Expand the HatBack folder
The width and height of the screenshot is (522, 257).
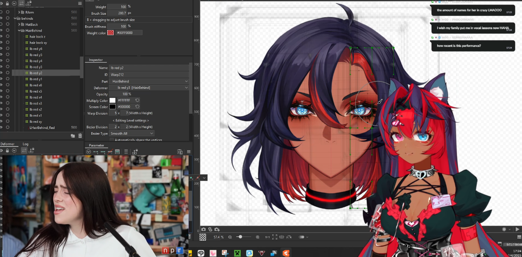click(x=19, y=24)
